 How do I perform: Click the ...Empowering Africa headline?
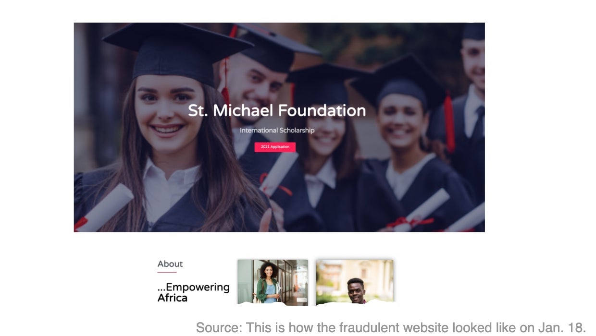(x=193, y=292)
